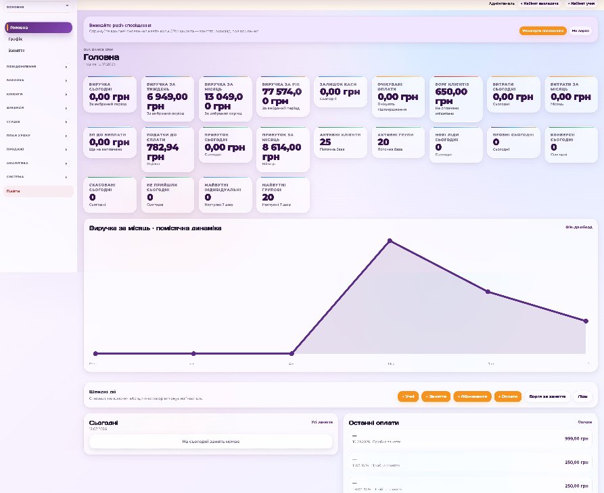Click the + Оплати quick action button
The width and height of the screenshot is (604, 493).
[508, 396]
